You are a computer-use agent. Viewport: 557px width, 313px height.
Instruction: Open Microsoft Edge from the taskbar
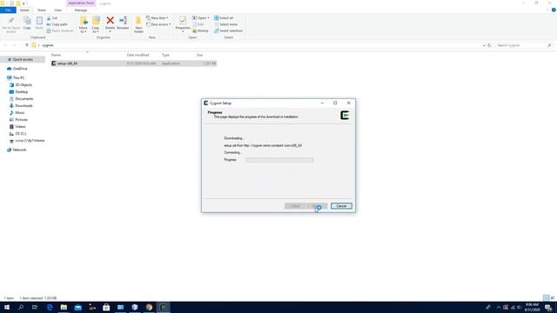(50, 307)
